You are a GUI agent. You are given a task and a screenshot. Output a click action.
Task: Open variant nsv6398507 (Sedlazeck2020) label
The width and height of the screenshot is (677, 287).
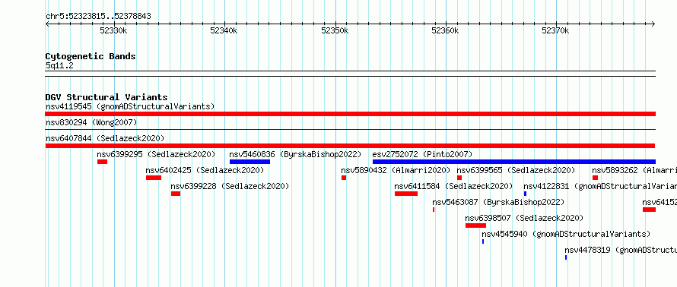524,218
